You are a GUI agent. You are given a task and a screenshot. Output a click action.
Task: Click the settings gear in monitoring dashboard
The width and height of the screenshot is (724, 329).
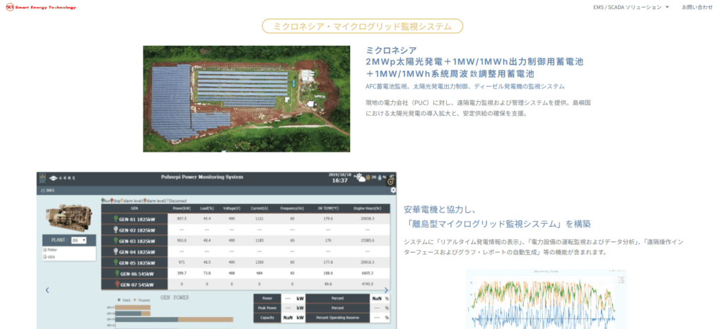click(393, 190)
